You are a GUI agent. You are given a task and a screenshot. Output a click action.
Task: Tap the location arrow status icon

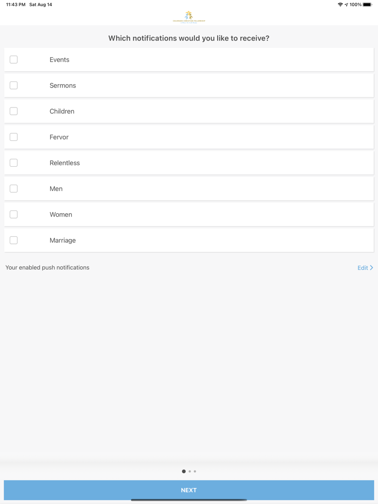coord(346,4)
